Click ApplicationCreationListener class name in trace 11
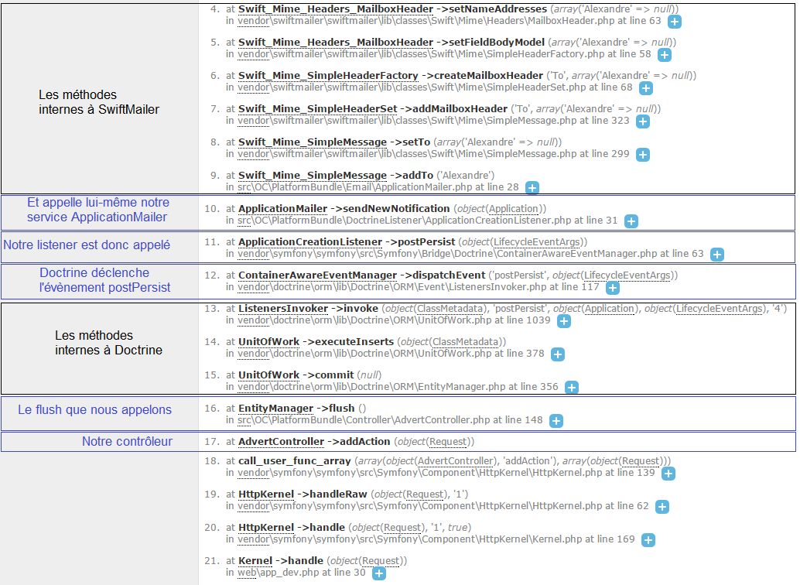 pos(310,242)
